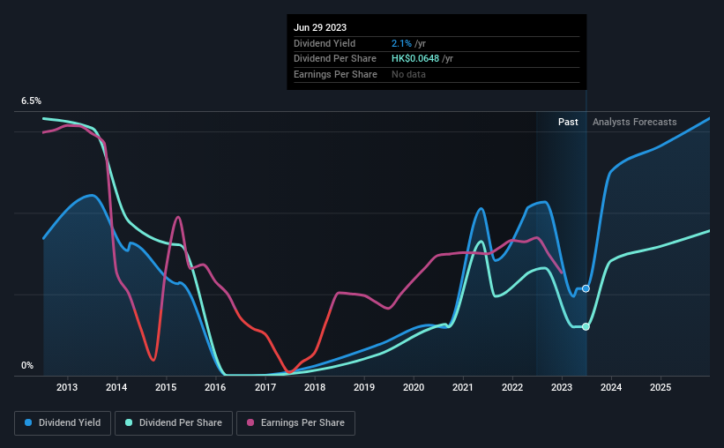724x448 pixels.
Task: Click the 2019 x-axis label
Action: (x=364, y=387)
